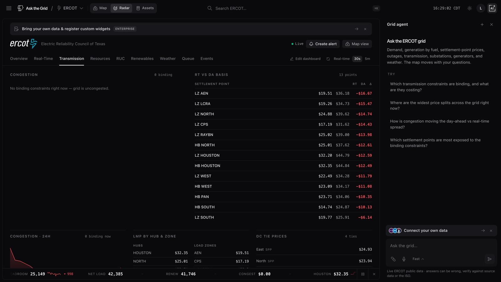
Task: Ask which settlement points are most exposed
Action: click(441, 143)
